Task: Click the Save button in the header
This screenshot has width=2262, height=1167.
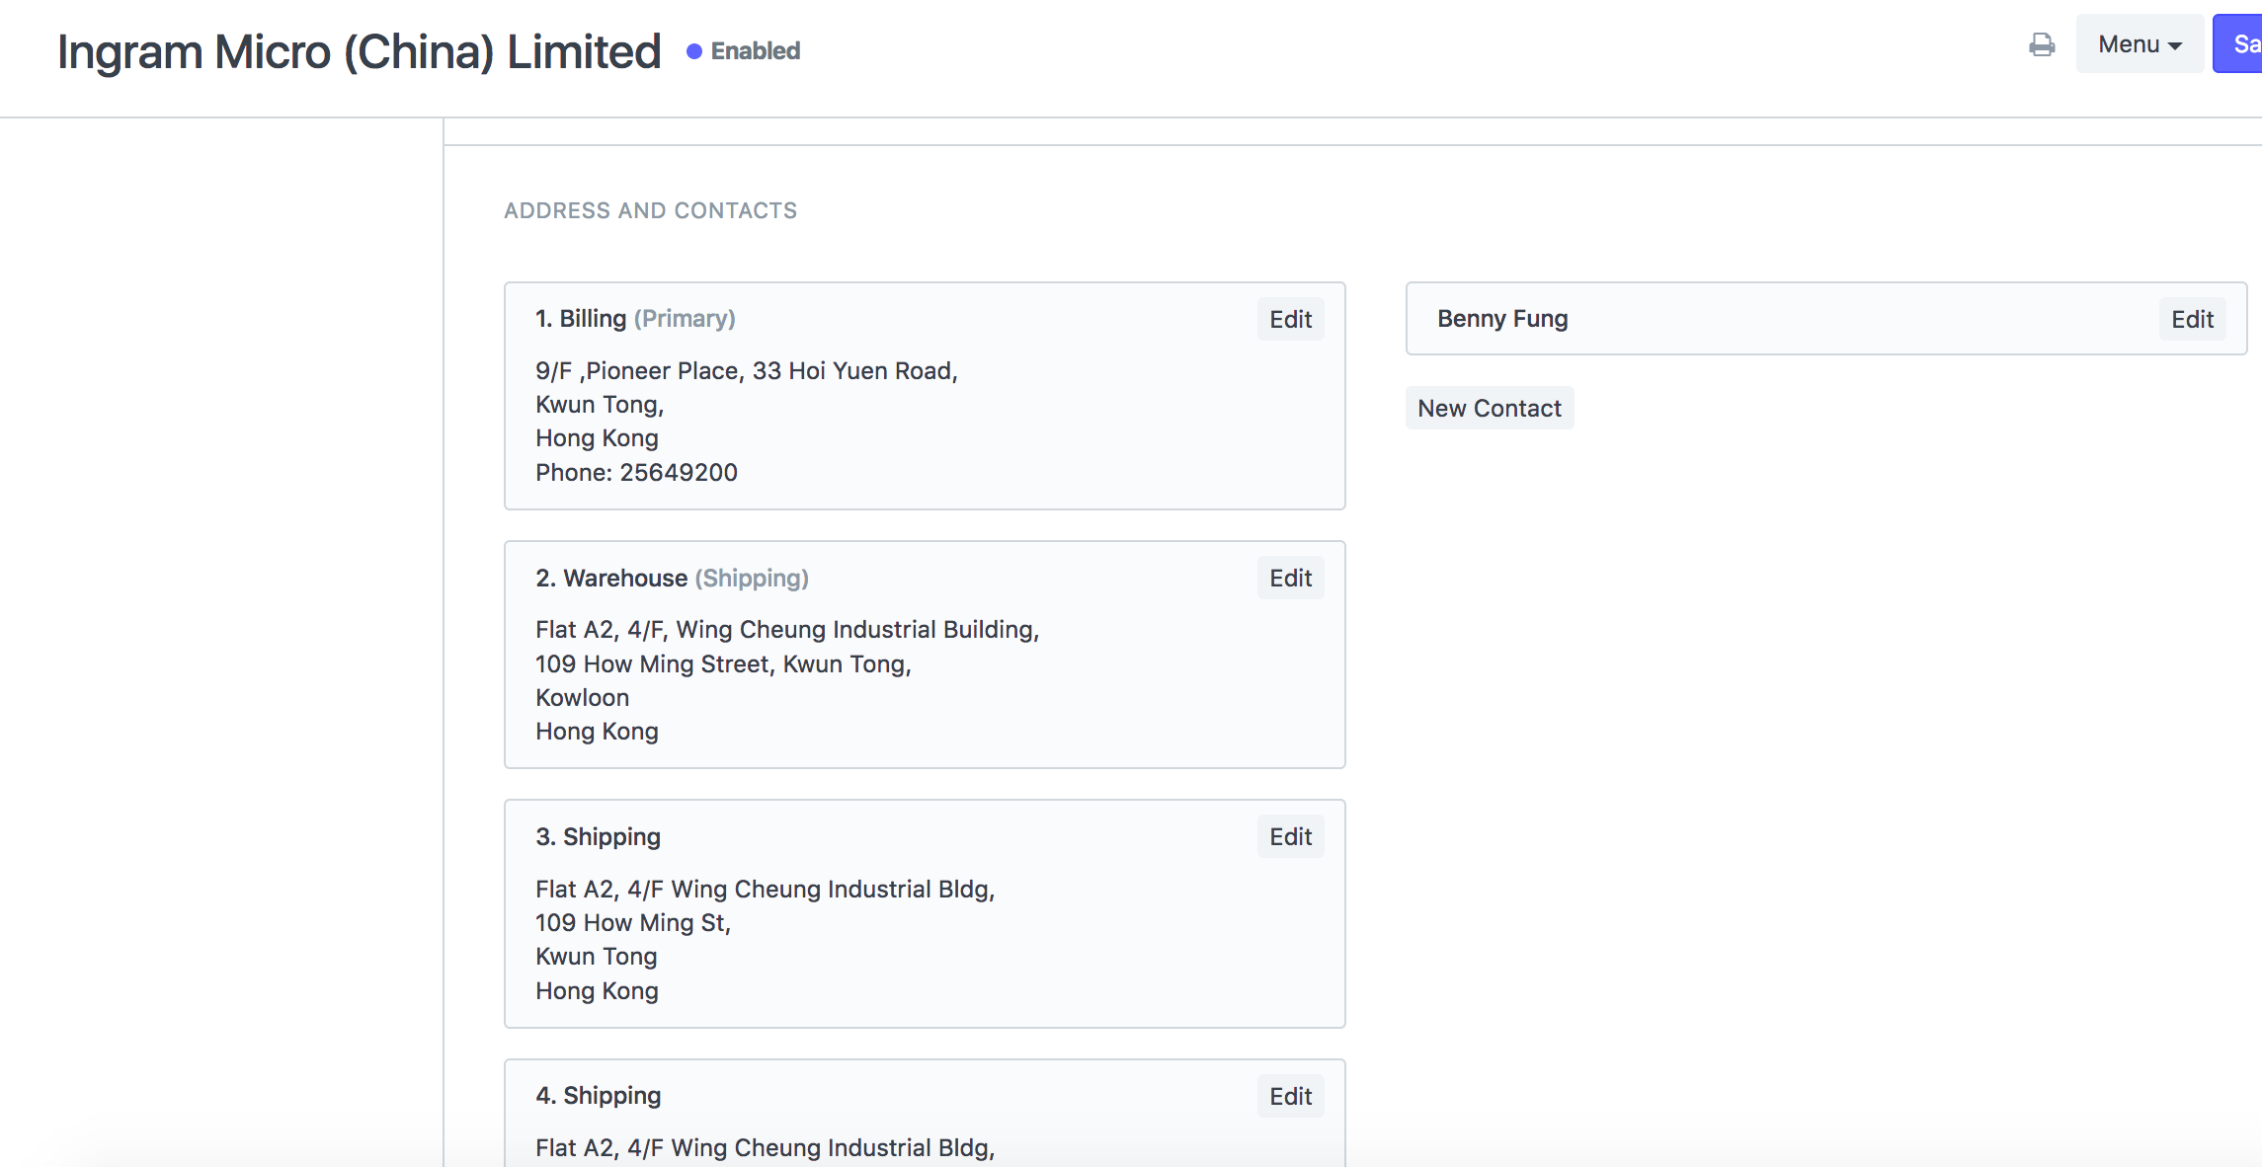Action: (2243, 44)
